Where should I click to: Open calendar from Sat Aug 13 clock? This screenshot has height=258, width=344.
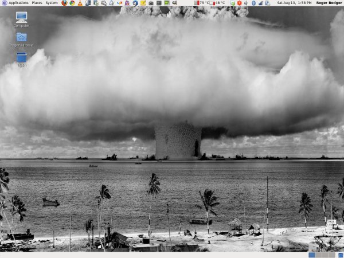(293, 3)
